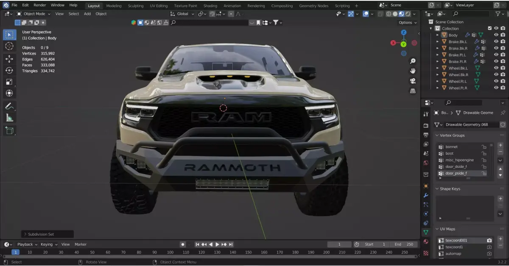509x266 pixels.
Task: Click the red X axis gizmo
Action: 393,43
